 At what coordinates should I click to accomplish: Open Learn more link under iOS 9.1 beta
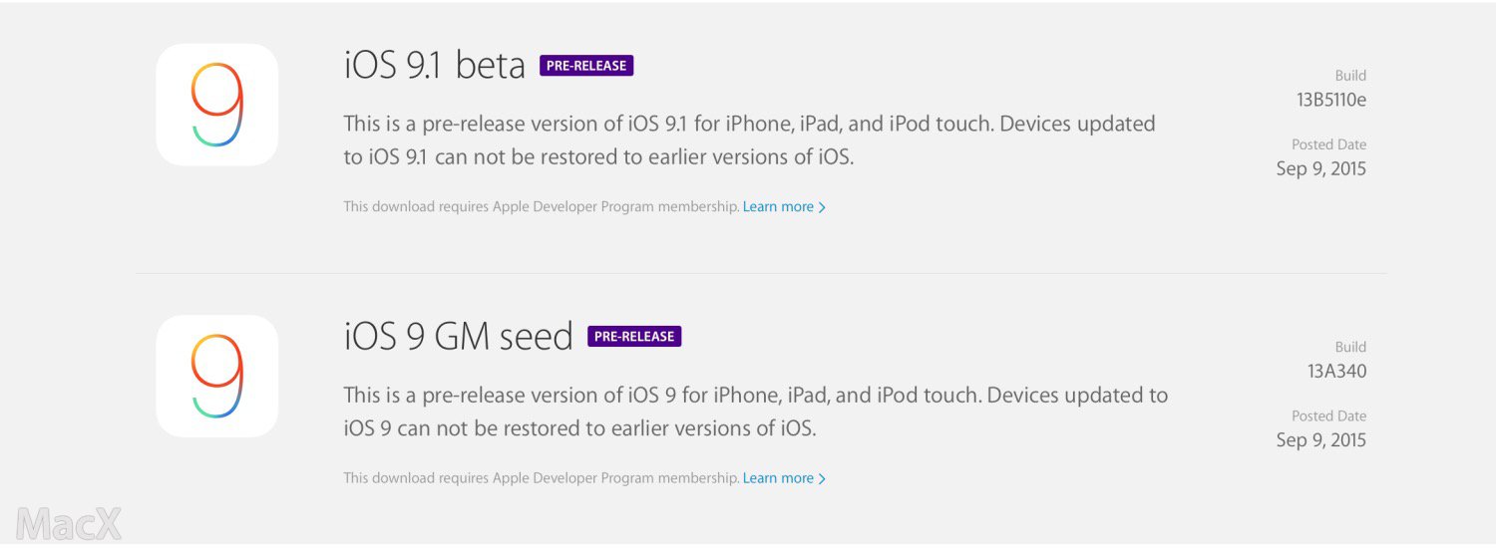(784, 207)
